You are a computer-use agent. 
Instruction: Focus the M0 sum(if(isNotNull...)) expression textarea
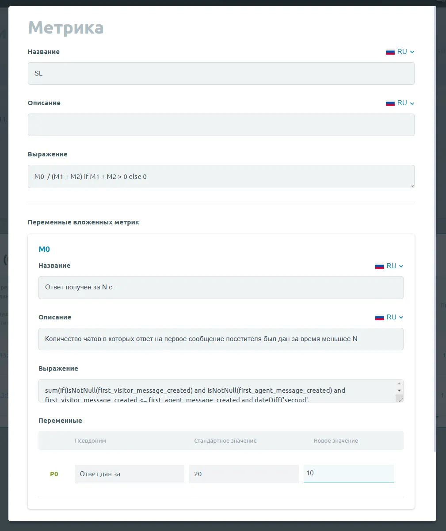tap(217, 391)
